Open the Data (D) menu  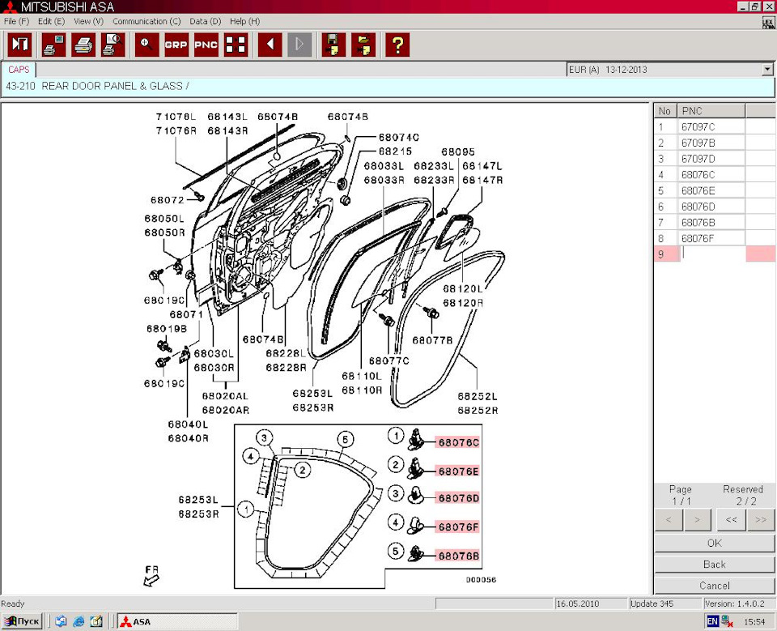point(205,21)
